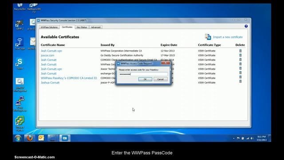The height and width of the screenshot is (160, 284).
Task: Open the volume tray icon
Action: coord(252,138)
